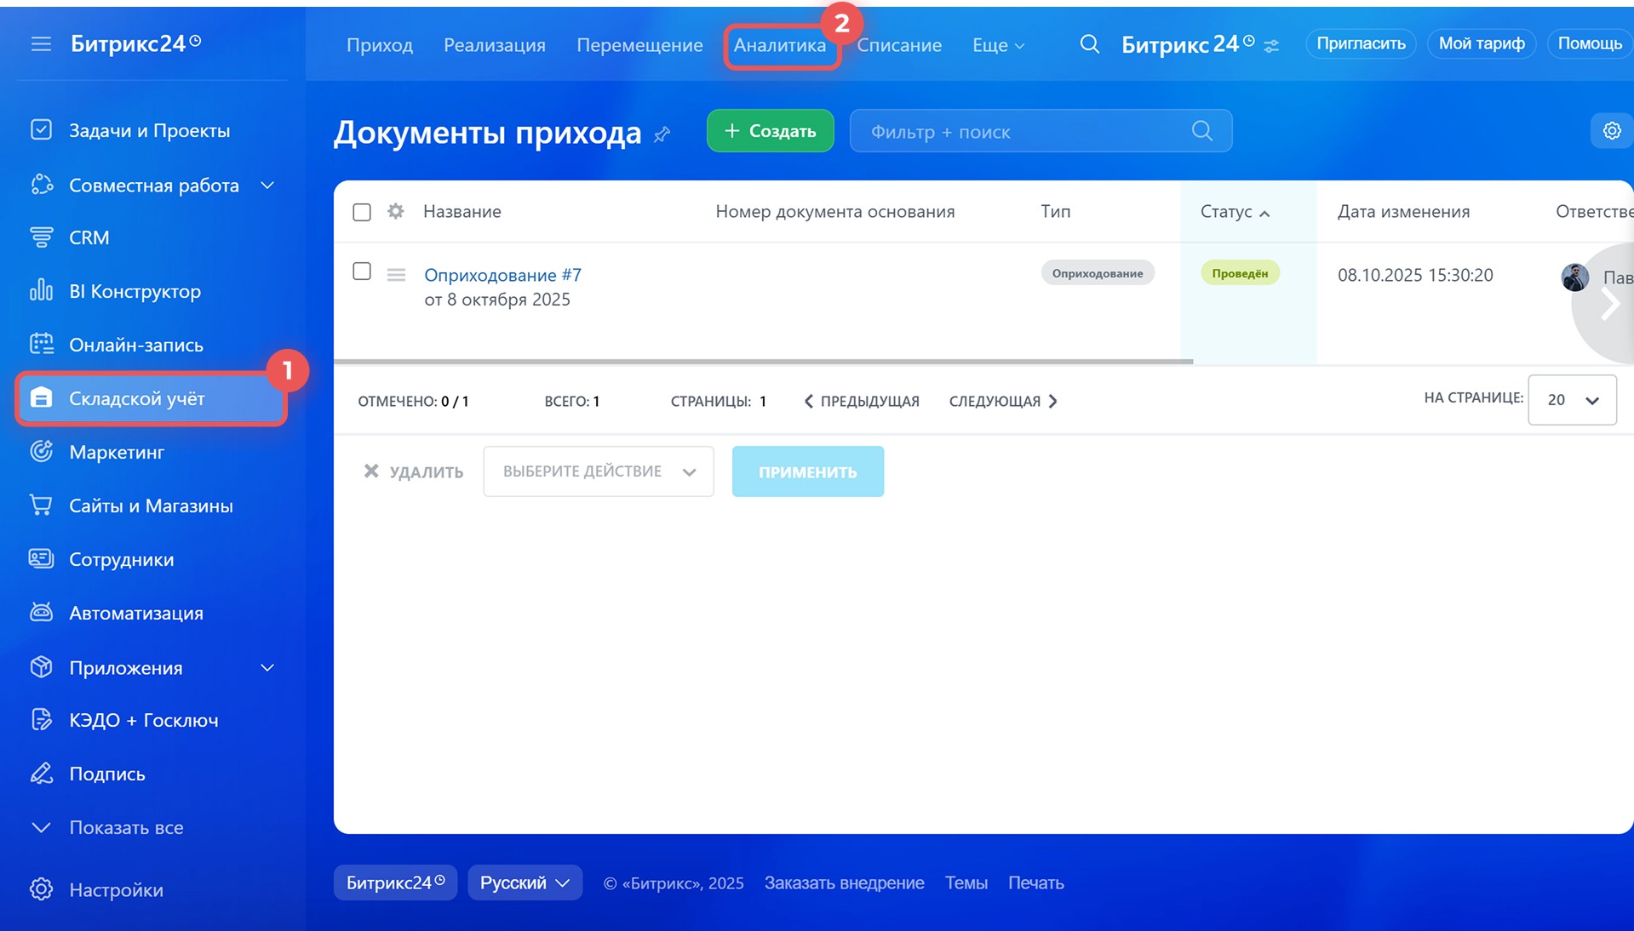Open page settings gear at top right
The width and height of the screenshot is (1634, 931).
[1611, 131]
